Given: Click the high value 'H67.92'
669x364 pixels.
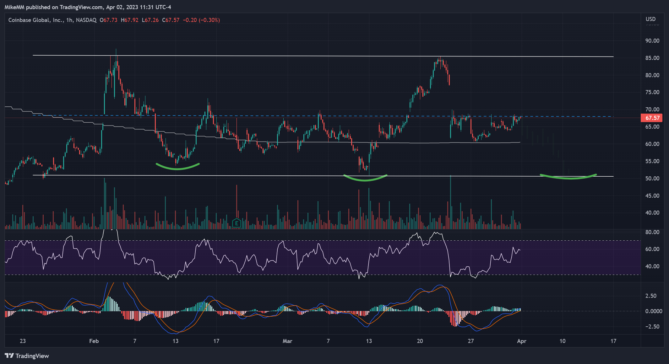Looking at the screenshot, I should coord(129,20).
